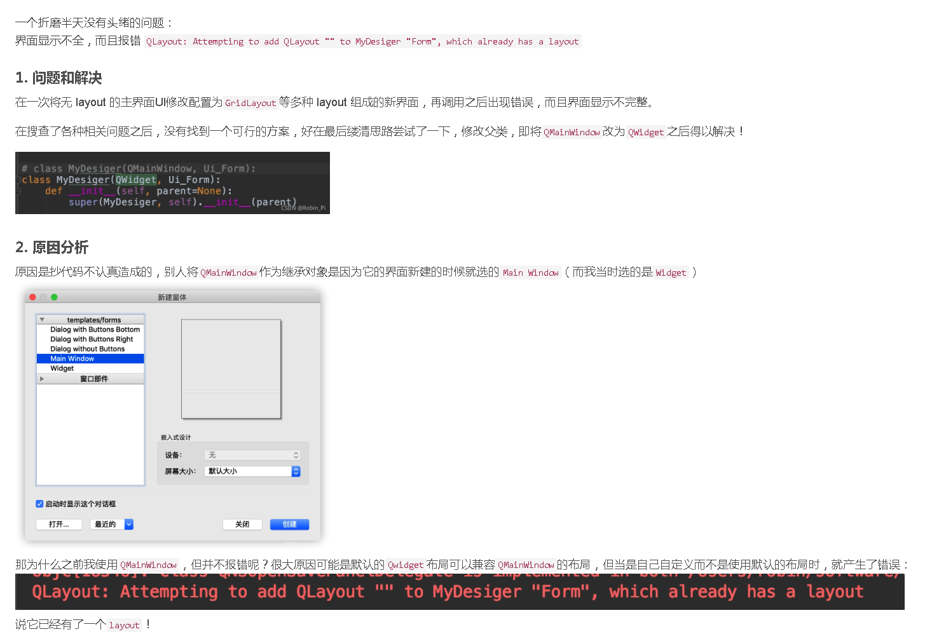Click the green zoom button on 新建窗体 dialog
This screenshot has height=641, width=932.
click(54, 297)
